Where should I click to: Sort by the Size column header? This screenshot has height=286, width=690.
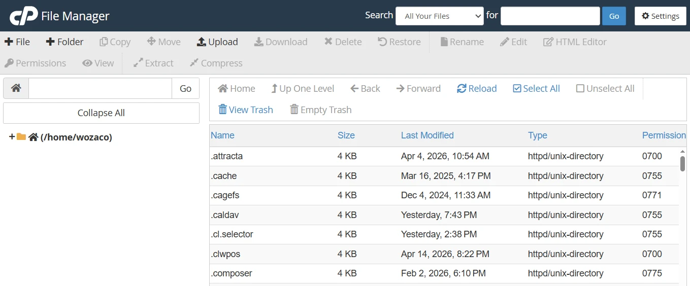point(346,135)
